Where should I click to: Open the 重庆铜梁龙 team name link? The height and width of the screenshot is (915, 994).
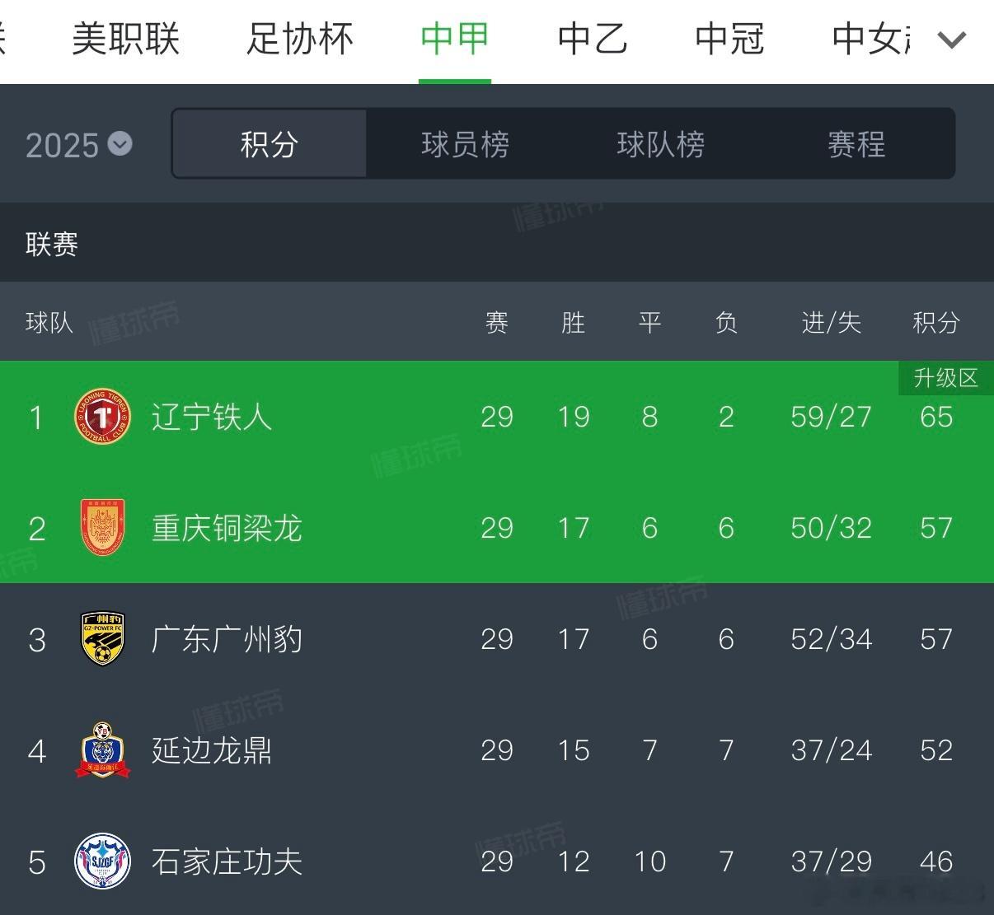(227, 528)
